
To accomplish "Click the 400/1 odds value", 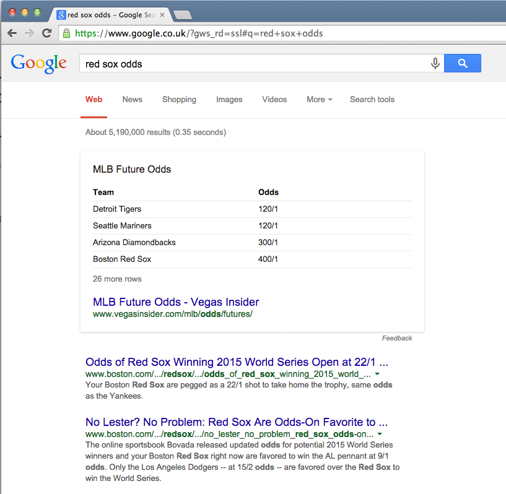I will tap(268, 259).
